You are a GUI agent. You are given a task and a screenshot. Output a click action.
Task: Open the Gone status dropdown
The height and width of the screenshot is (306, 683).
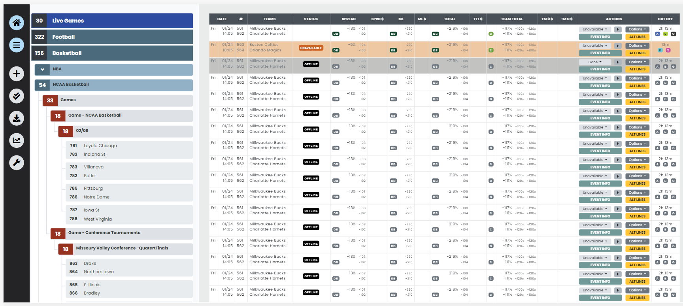(595, 62)
